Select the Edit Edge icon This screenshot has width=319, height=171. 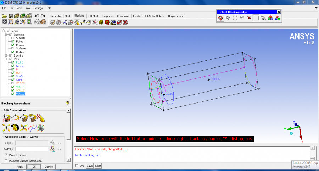coord(95,23)
